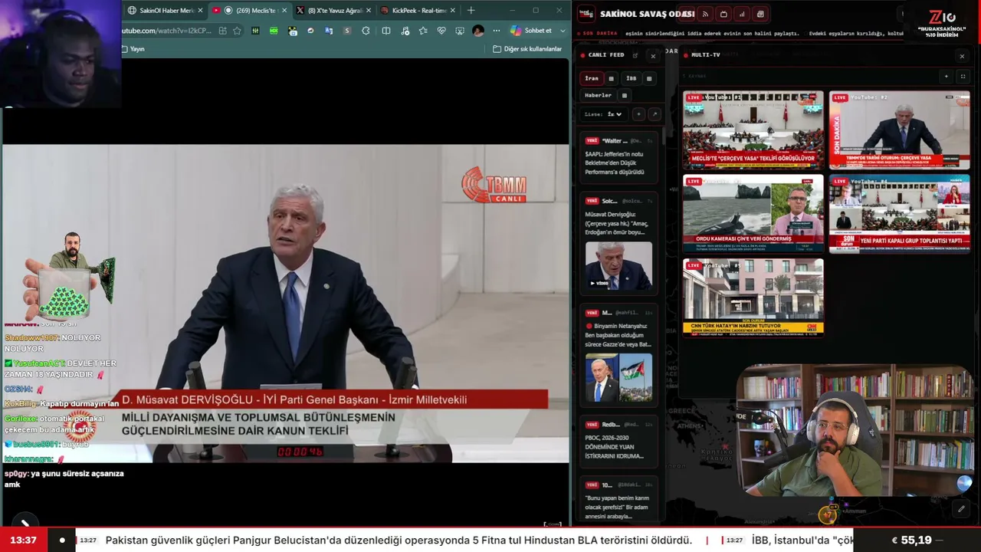This screenshot has width=981, height=552.
Task: Open list icon next to Haberler tab
Action: tap(625, 95)
